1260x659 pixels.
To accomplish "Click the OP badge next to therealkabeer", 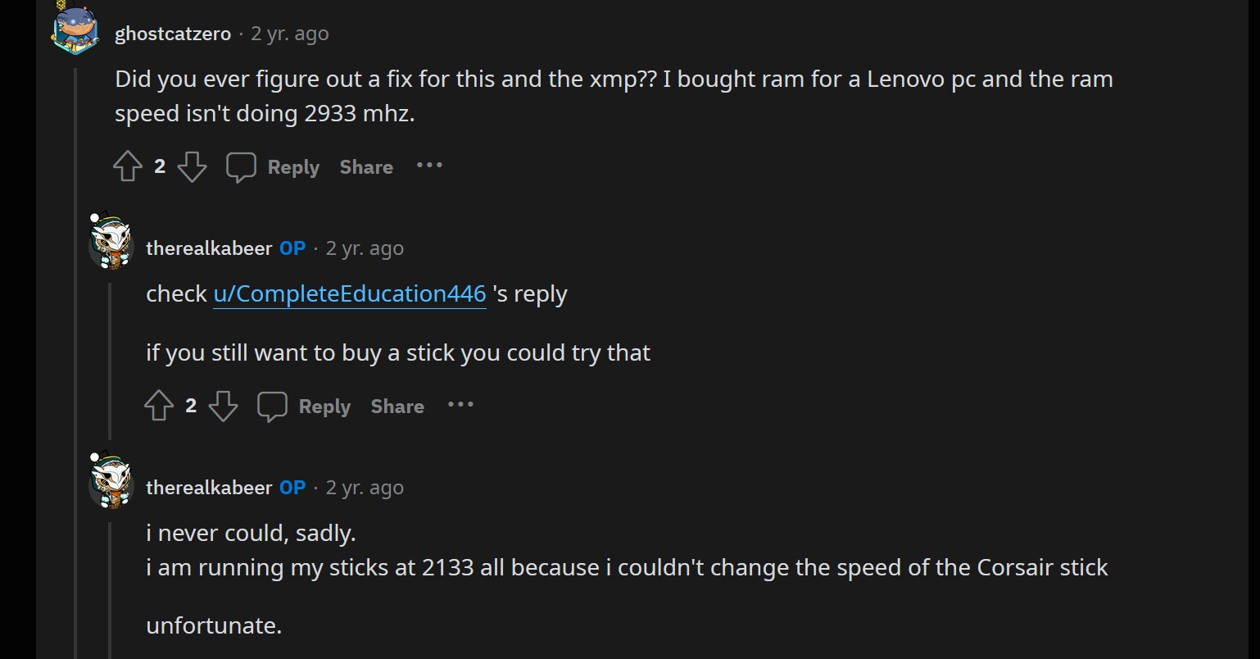I will 292,248.
